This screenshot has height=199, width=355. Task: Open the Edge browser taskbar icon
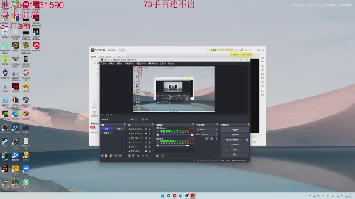pyautogui.click(x=181, y=195)
